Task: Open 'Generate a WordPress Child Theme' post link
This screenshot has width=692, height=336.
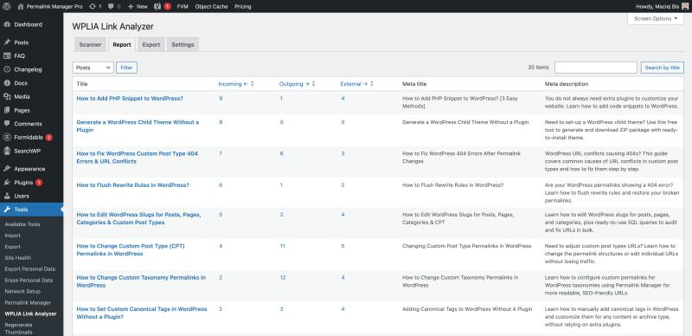Action: 138,126
